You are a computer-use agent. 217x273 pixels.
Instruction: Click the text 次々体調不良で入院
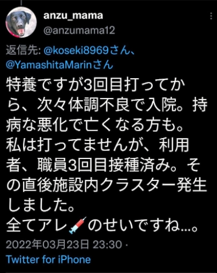[107, 104]
